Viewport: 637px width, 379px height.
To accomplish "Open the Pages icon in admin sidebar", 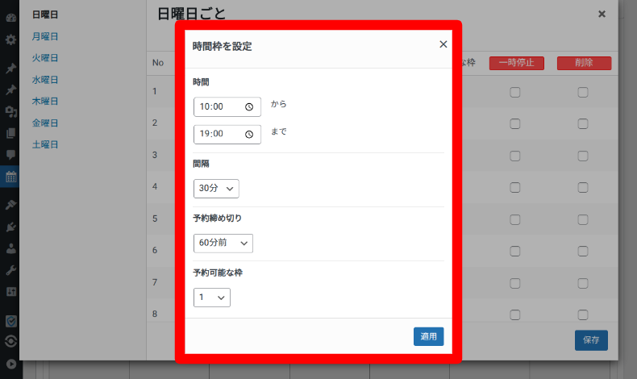I will (11, 133).
